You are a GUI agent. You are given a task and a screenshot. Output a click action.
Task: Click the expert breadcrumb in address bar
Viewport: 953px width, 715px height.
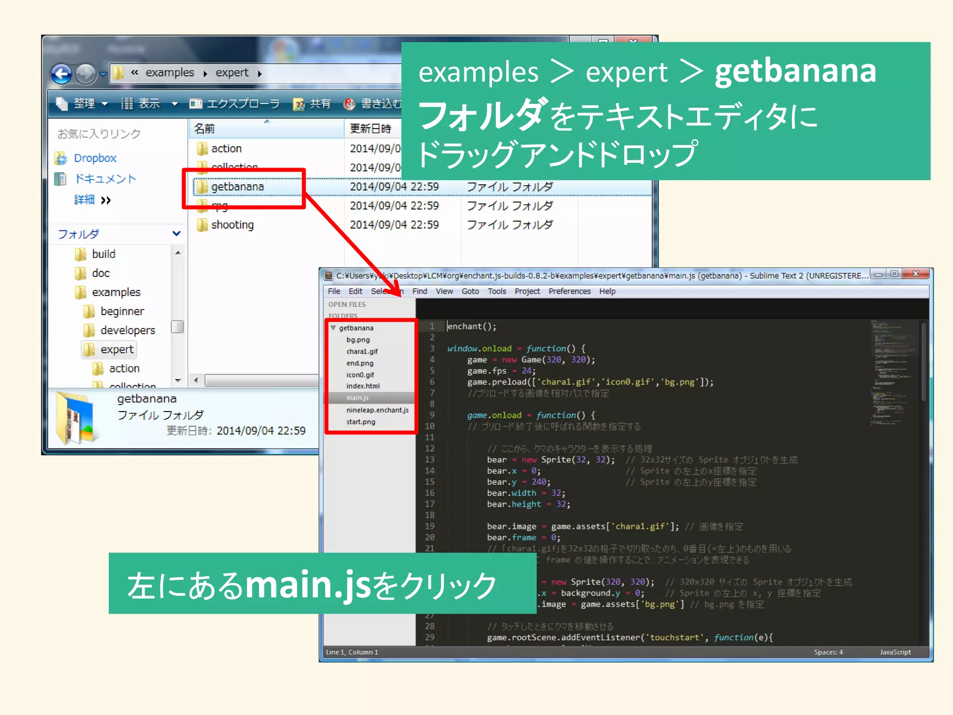pyautogui.click(x=232, y=73)
